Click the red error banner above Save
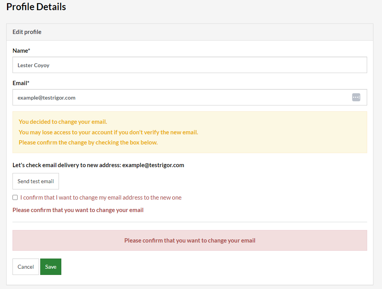Image resolution: width=382 pixels, height=289 pixels. point(189,241)
